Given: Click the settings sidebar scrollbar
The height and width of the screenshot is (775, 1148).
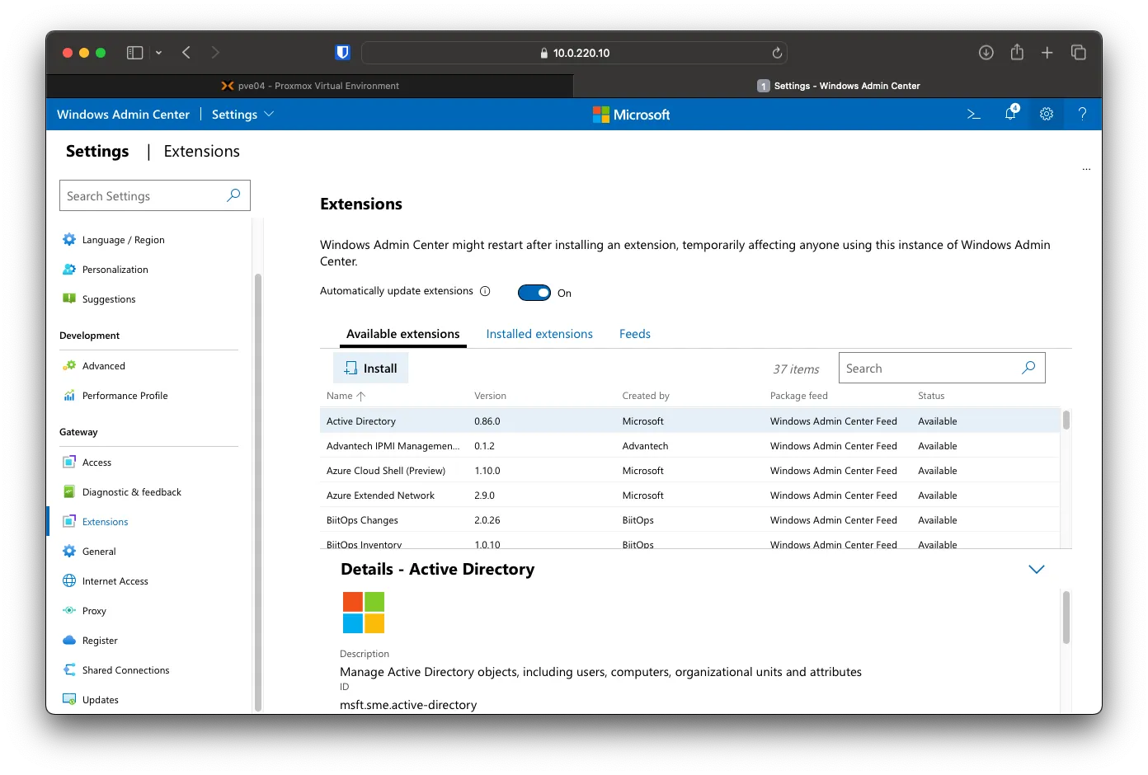Looking at the screenshot, I should coord(258,491).
